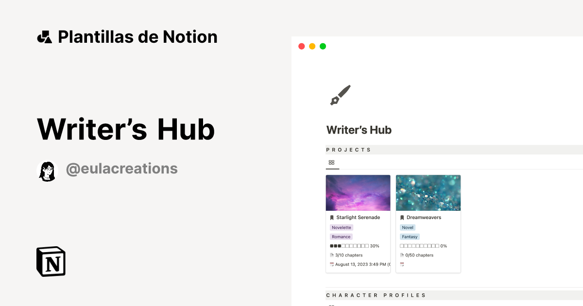583x306 pixels.
Task: Click the fountain pen page icon above Writer's Hub
Action: tap(340, 94)
